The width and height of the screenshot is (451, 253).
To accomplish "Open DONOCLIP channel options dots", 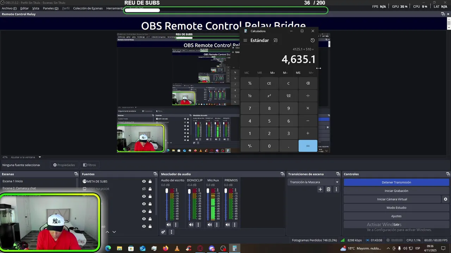I will pyautogui.click(x=198, y=225).
